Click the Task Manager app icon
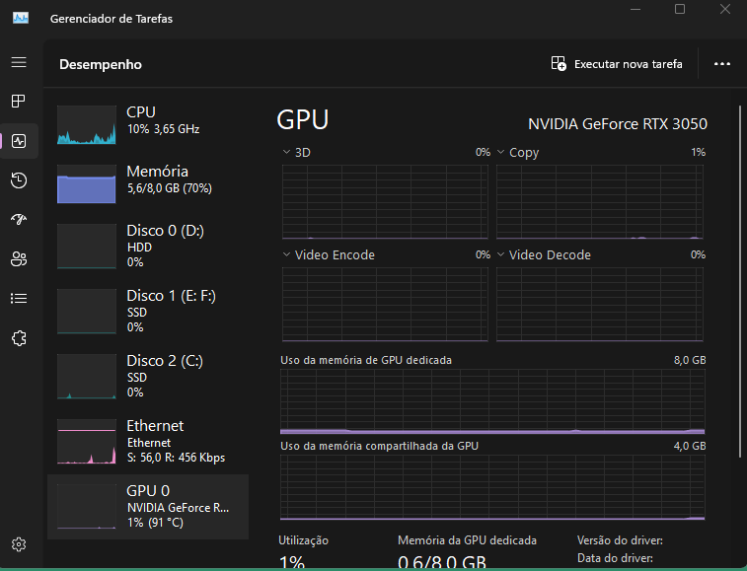 (x=21, y=18)
